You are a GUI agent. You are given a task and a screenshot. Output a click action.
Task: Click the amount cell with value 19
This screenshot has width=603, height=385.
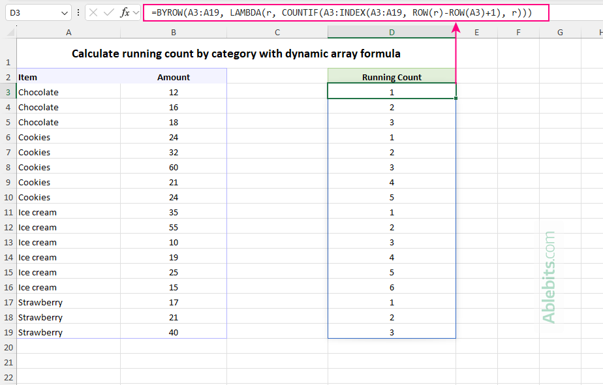coord(174,257)
